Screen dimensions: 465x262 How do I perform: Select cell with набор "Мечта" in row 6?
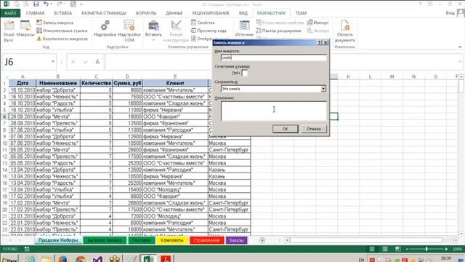coord(58,116)
